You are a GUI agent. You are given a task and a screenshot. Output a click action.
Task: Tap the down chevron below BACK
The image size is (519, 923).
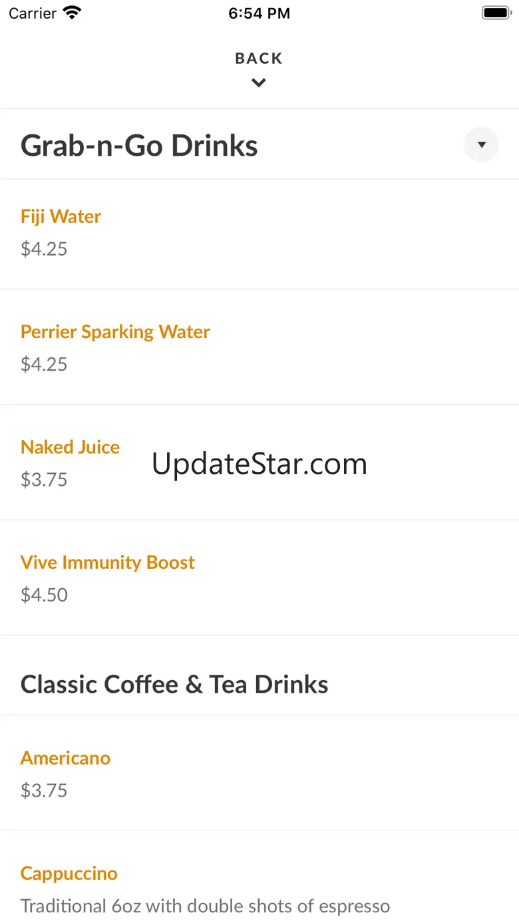[259, 83]
